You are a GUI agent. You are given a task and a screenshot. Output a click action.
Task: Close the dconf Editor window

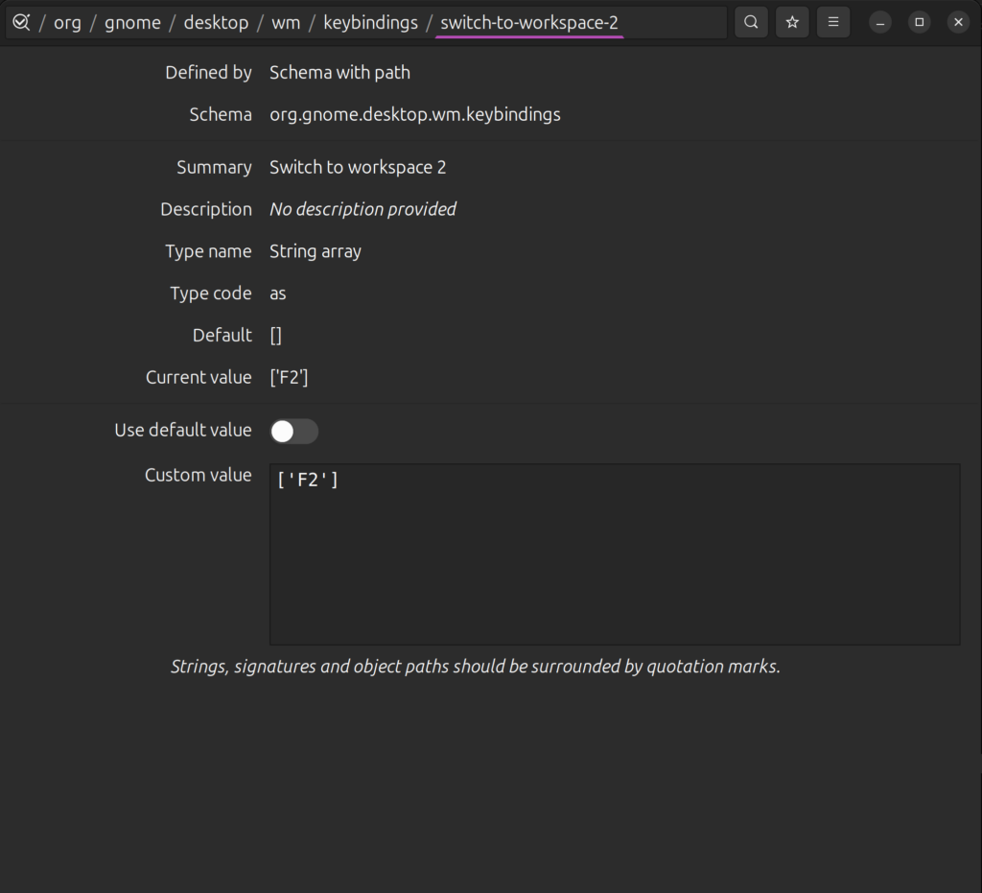click(957, 22)
